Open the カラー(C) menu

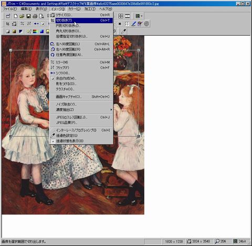pos(74,9)
